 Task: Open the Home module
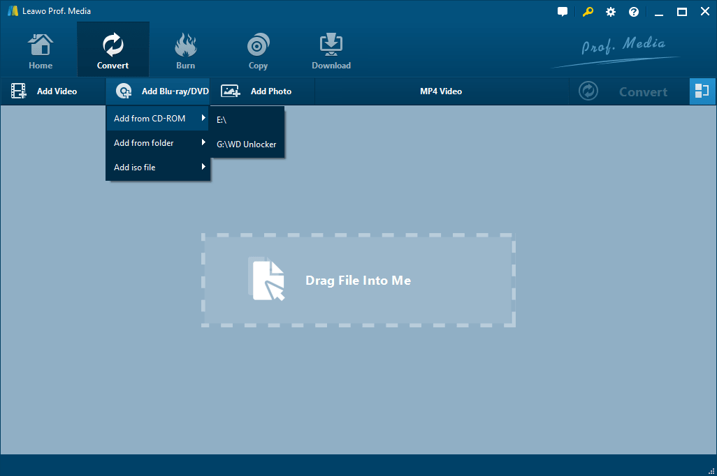(x=41, y=50)
